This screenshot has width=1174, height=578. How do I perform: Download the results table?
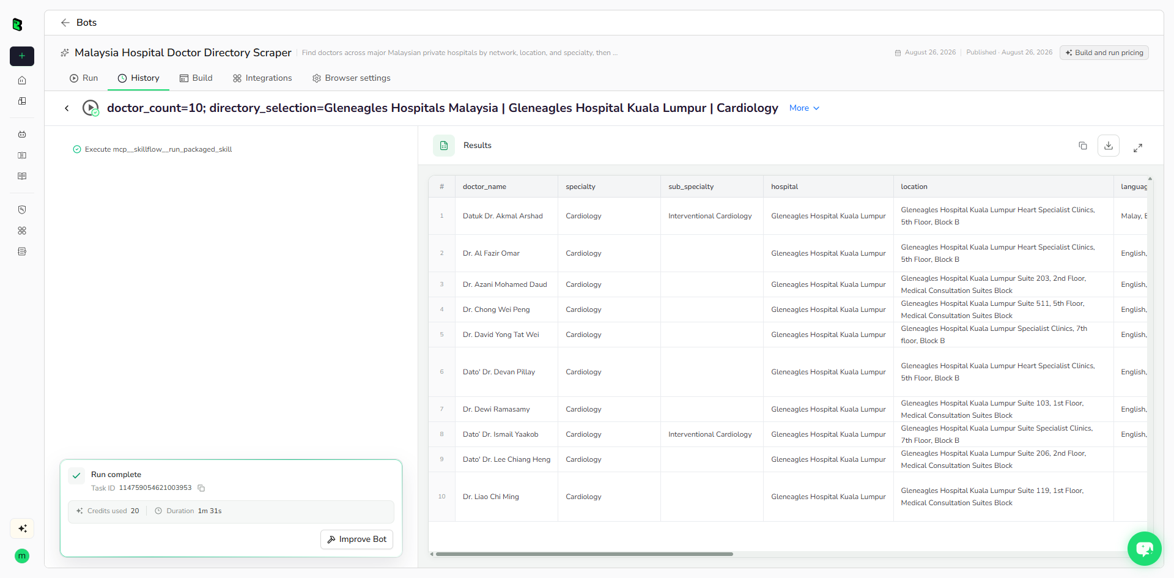click(1109, 146)
